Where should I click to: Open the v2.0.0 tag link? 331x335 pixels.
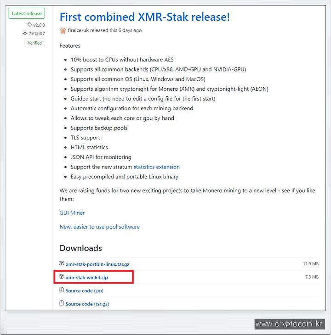coord(39,25)
